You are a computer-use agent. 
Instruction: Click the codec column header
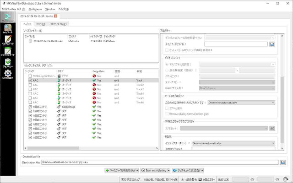coord(29,71)
